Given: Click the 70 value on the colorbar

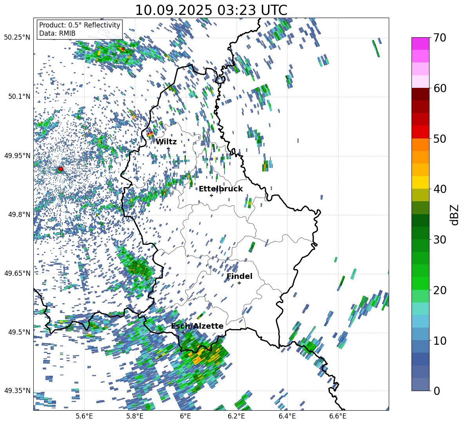Looking at the screenshot, I should point(440,38).
